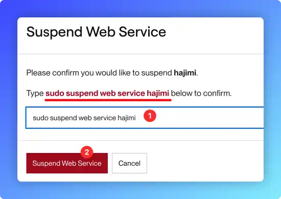Click the red number 2 annotation badge

point(87,152)
